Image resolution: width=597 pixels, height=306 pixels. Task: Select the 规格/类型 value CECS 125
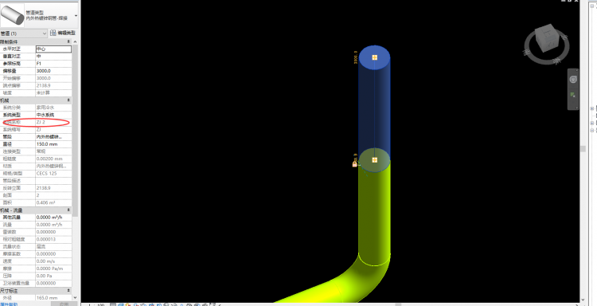click(53, 174)
